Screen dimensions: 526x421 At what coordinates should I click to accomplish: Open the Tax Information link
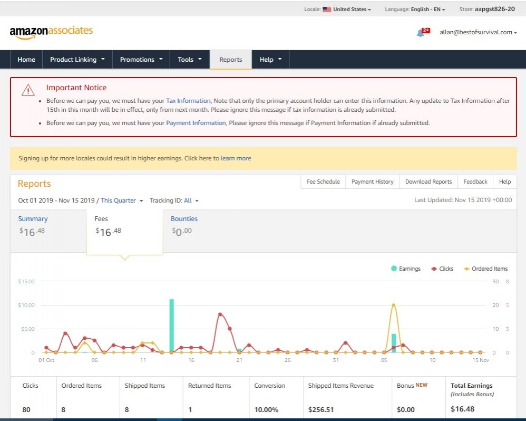click(188, 101)
